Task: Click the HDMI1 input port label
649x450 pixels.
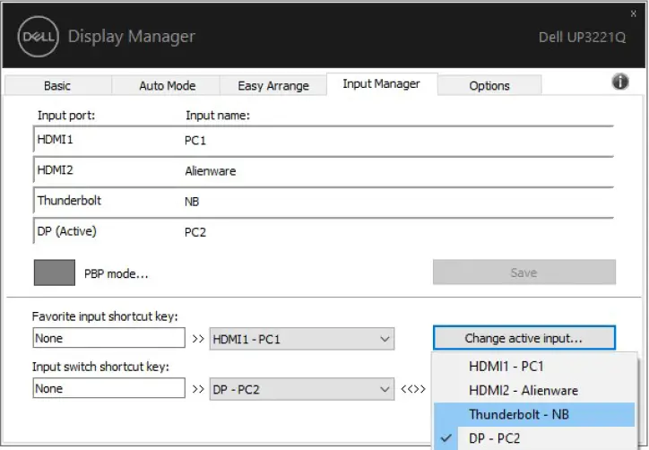Action: (x=55, y=140)
